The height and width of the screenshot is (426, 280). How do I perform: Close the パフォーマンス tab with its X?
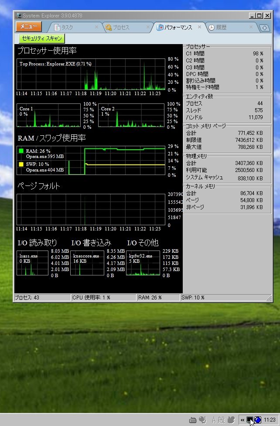(200, 27)
